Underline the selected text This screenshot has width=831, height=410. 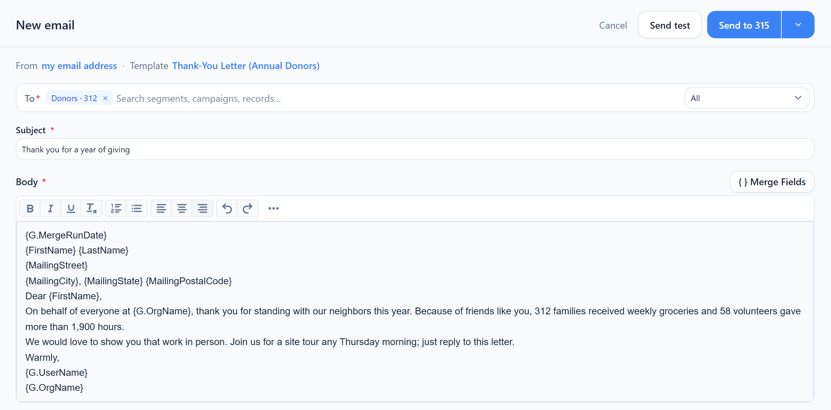point(71,208)
